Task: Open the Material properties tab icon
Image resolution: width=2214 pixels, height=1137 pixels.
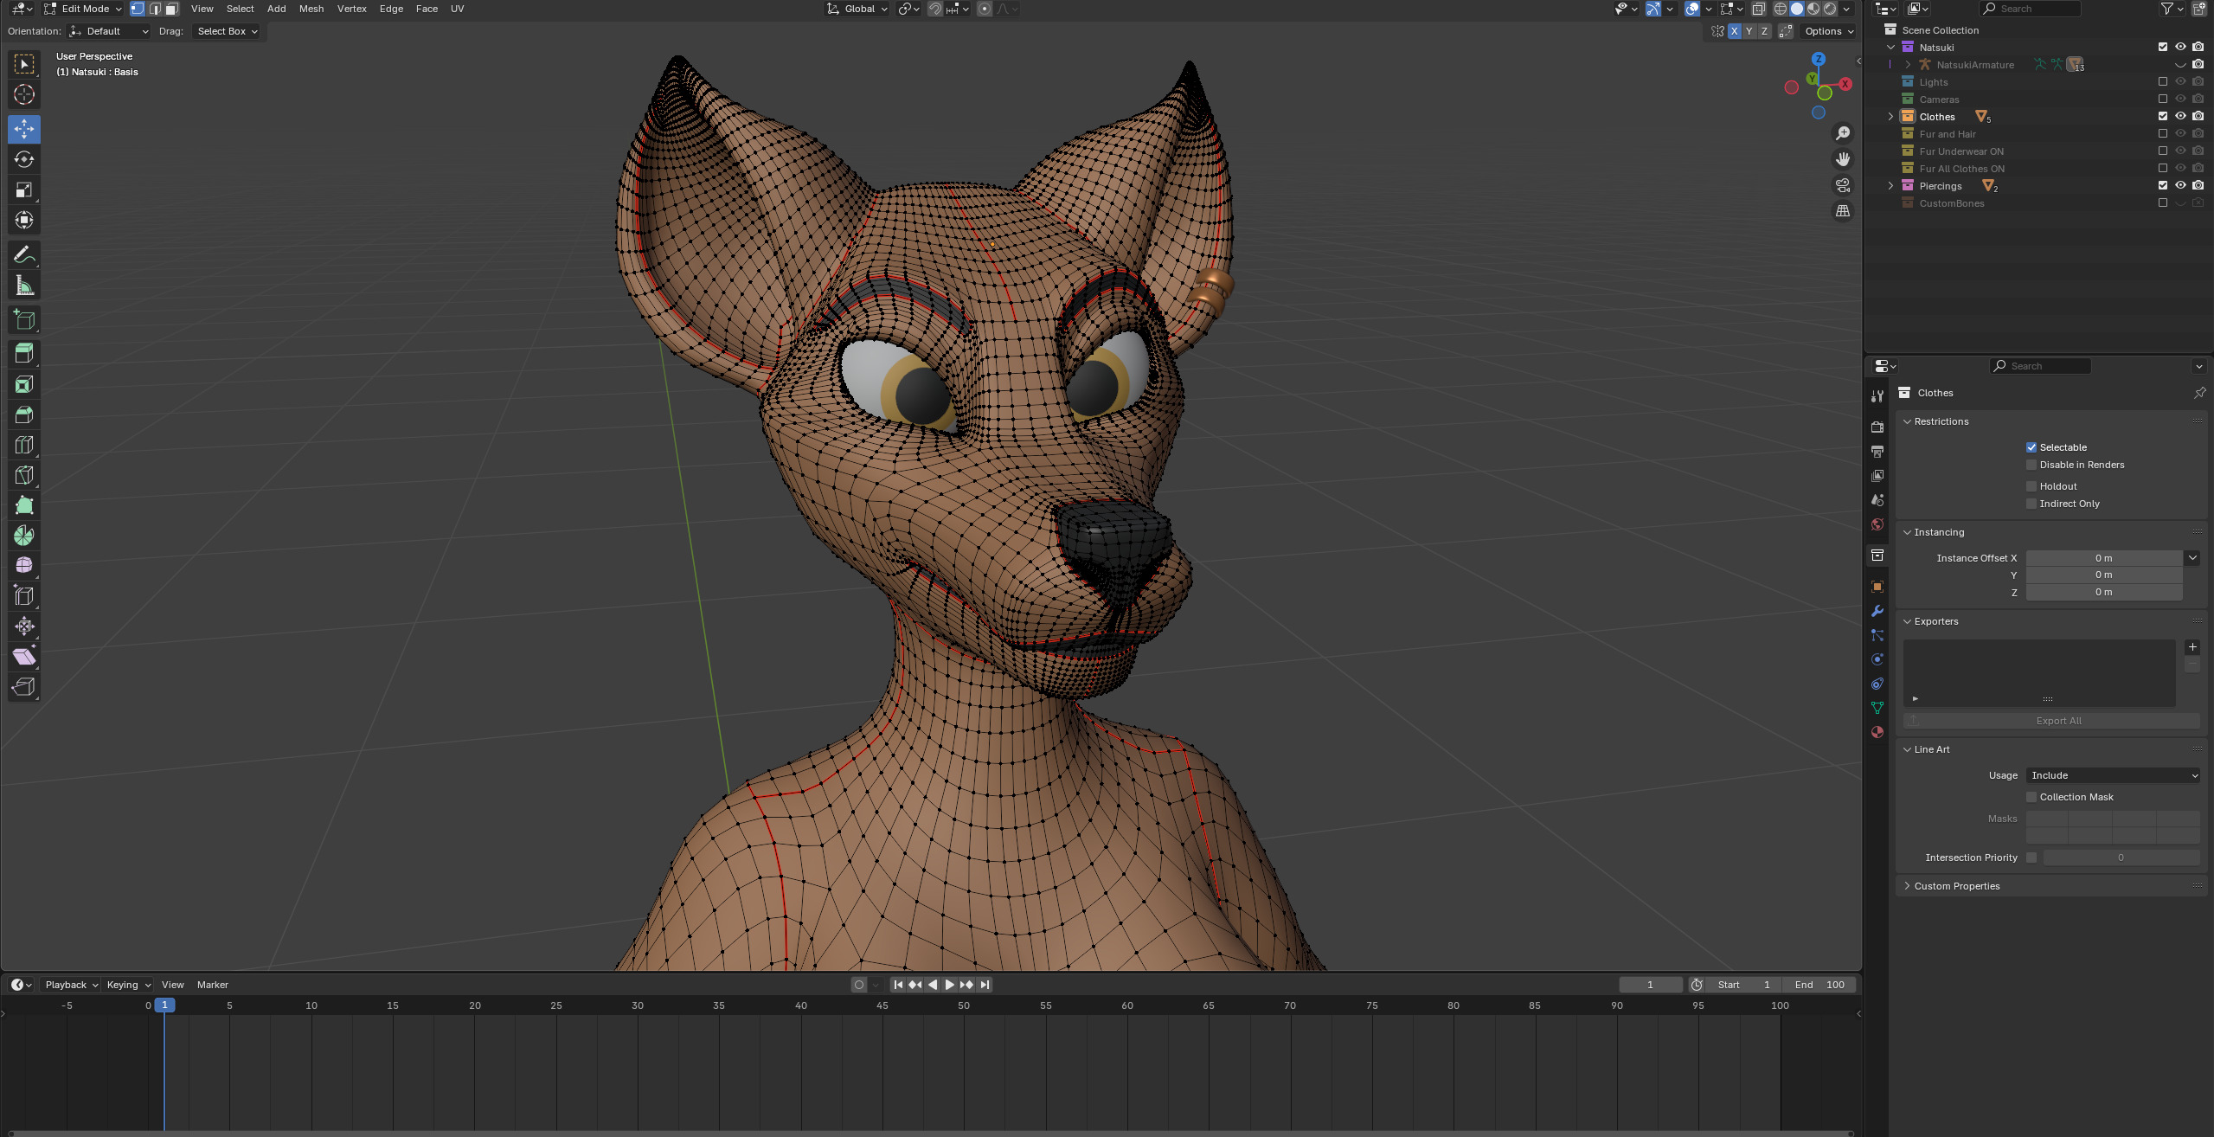Action: 1877,732
